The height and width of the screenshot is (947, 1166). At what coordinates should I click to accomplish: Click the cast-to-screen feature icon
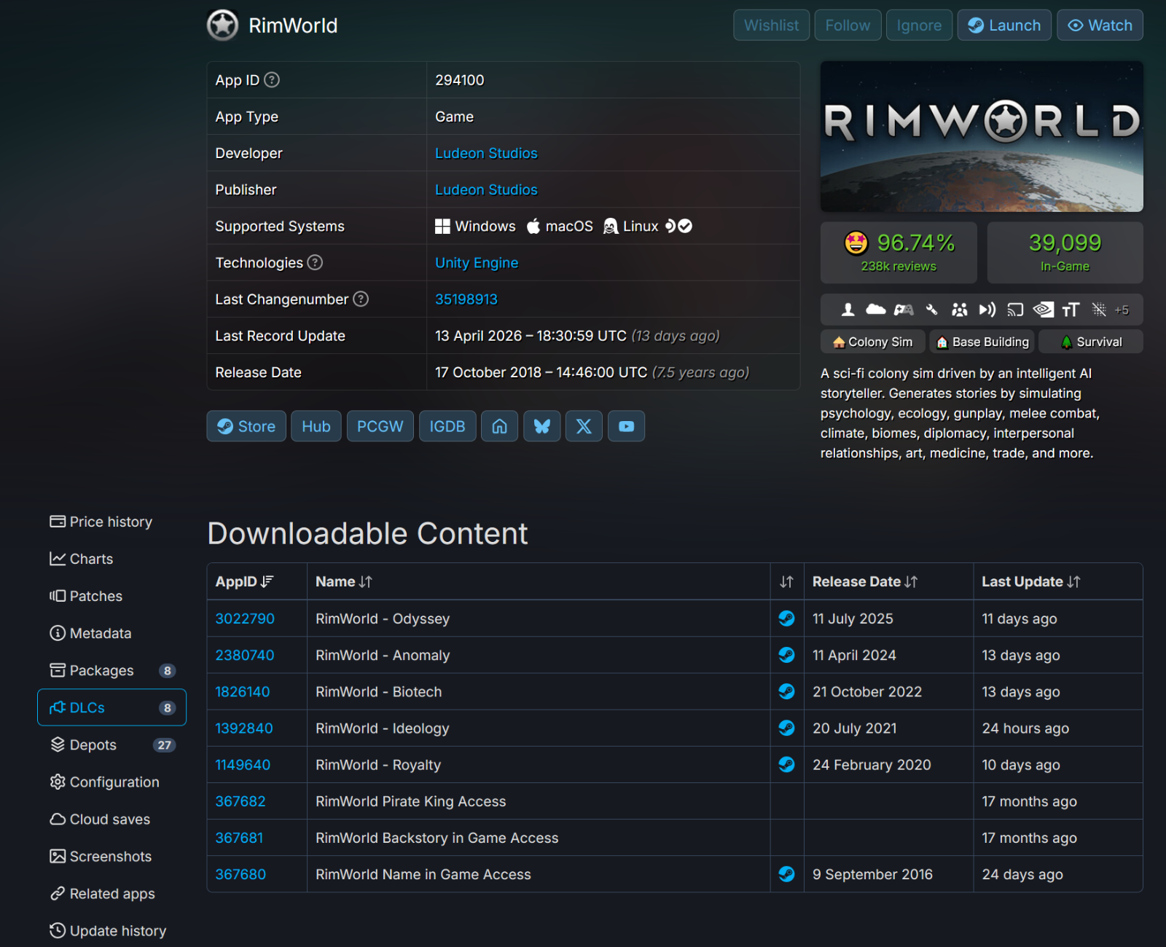coord(1015,310)
